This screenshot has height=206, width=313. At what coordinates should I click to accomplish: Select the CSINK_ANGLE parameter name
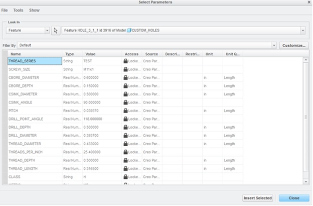[x=20, y=102]
